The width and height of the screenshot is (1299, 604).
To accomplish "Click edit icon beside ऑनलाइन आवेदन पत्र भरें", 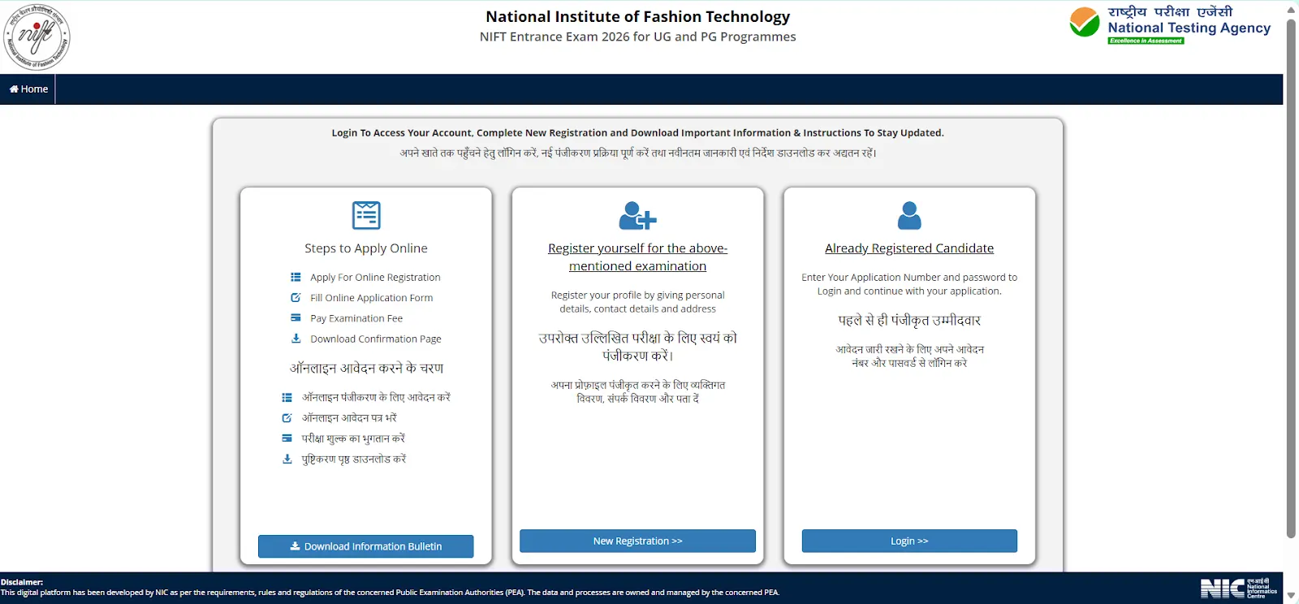I will point(287,418).
